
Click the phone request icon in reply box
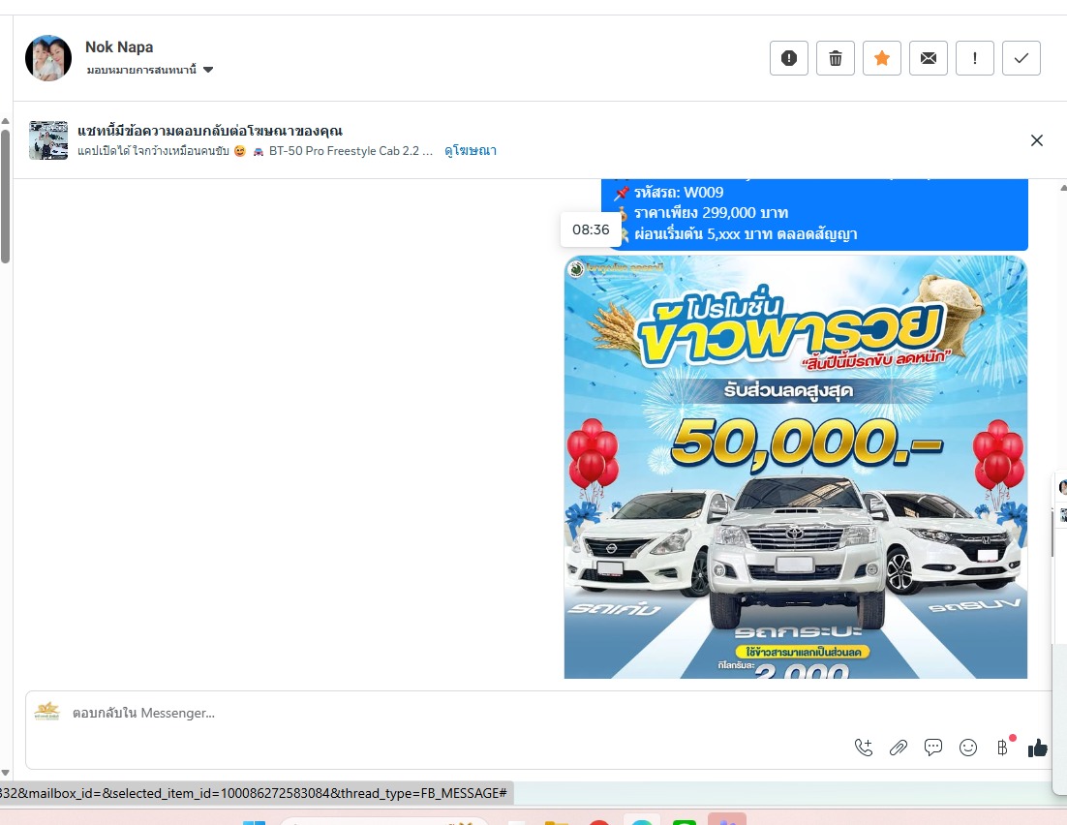coord(863,747)
